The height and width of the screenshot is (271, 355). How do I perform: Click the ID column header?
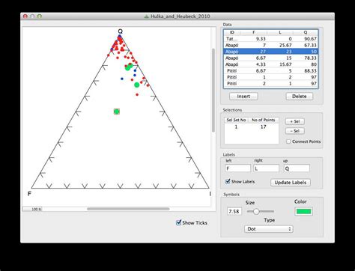coord(232,32)
